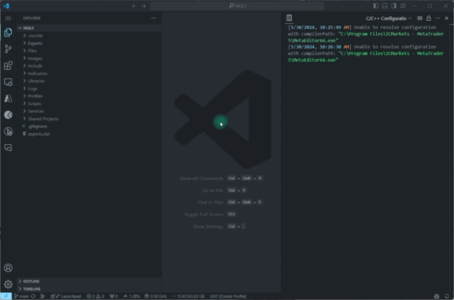Screen dimensions: 454x300
Task: Open the Explorer view in activity bar
Action: coord(8,32)
